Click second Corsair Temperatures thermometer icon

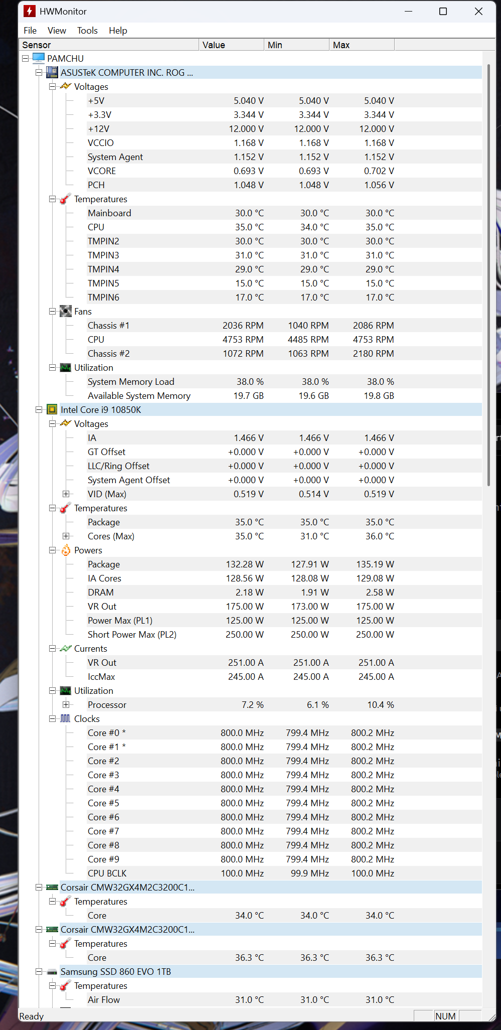click(x=66, y=943)
